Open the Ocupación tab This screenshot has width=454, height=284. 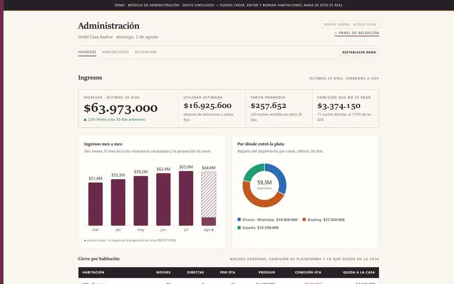146,52
